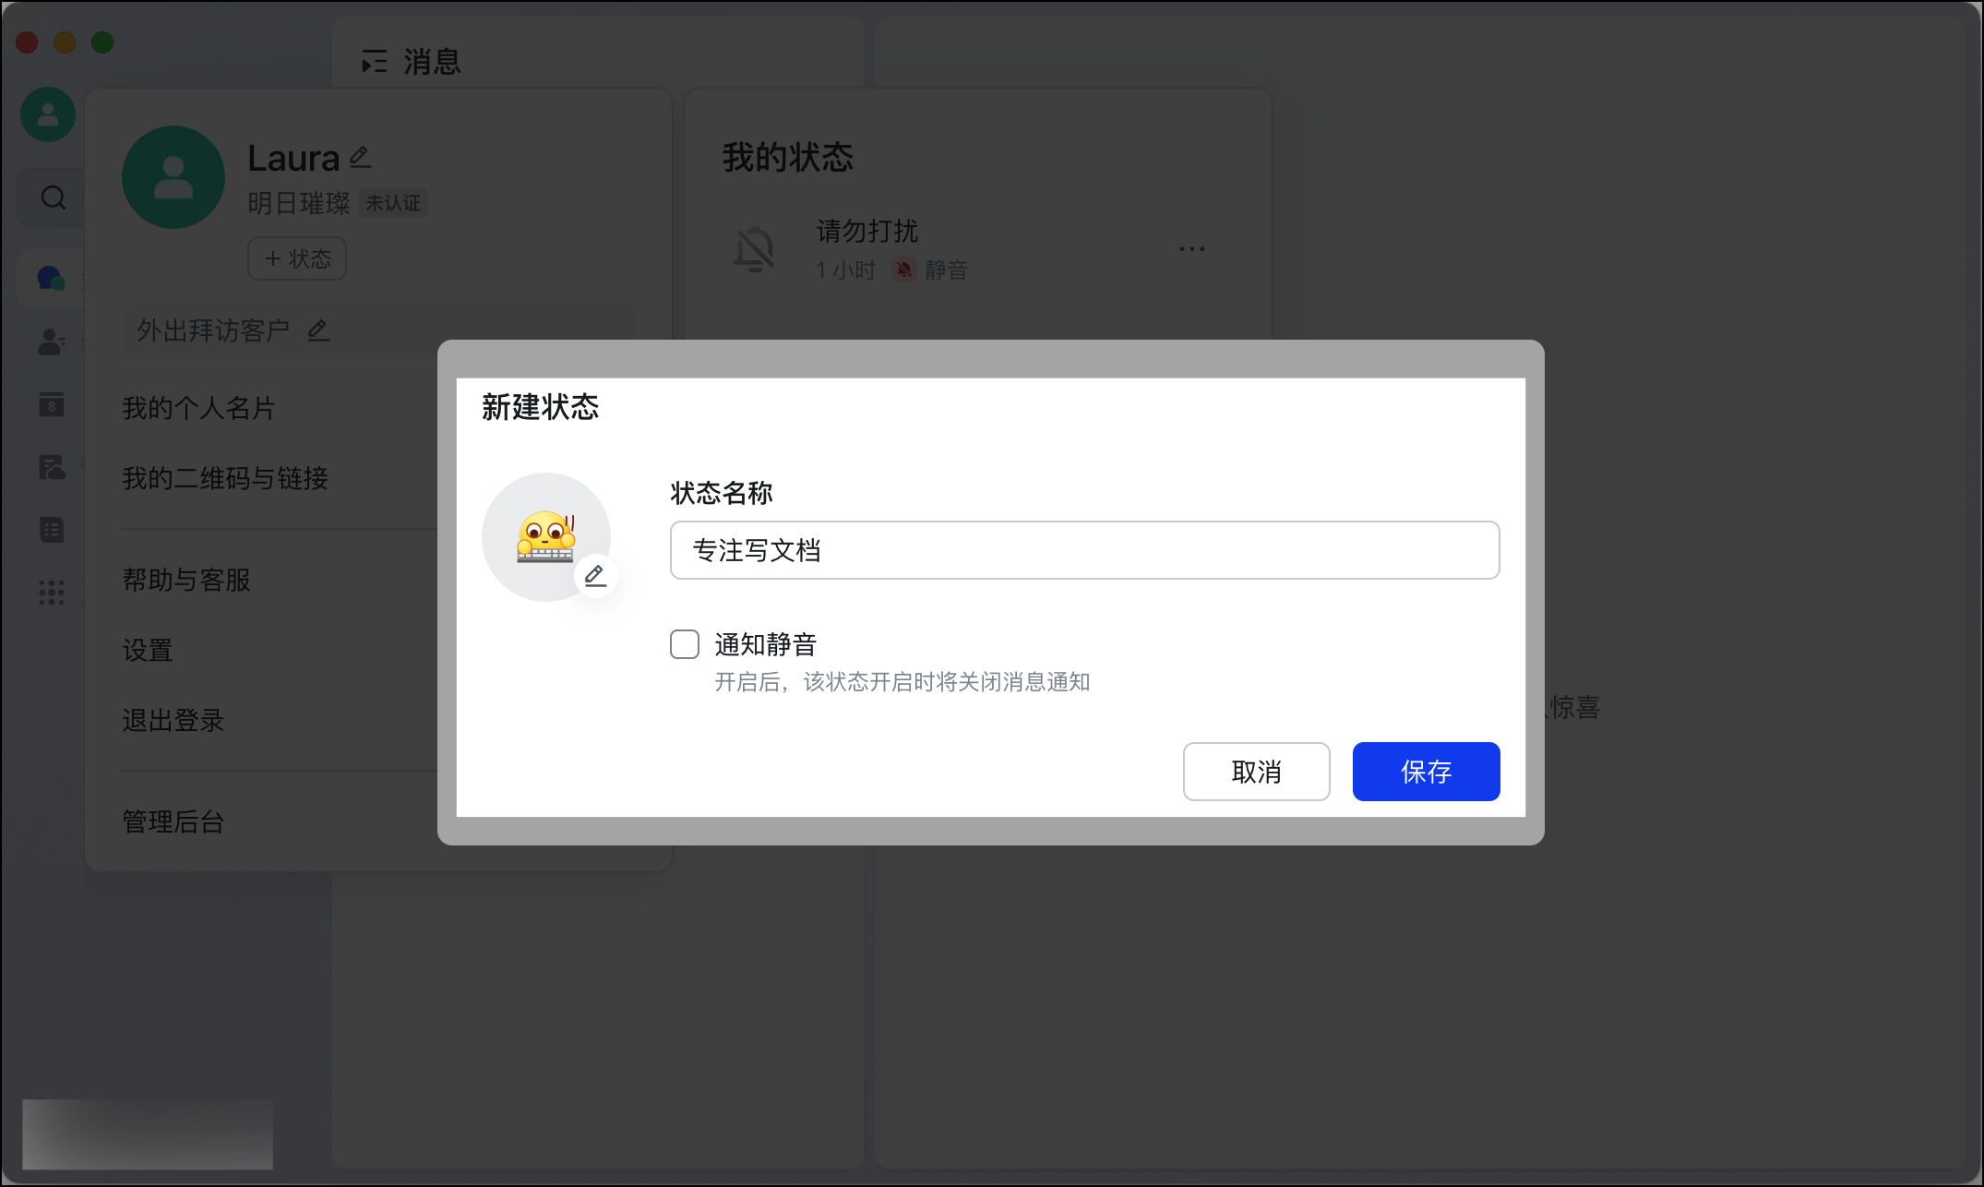Open the Contacts icon in the sidebar
The height and width of the screenshot is (1187, 1984).
pyautogui.click(x=52, y=343)
